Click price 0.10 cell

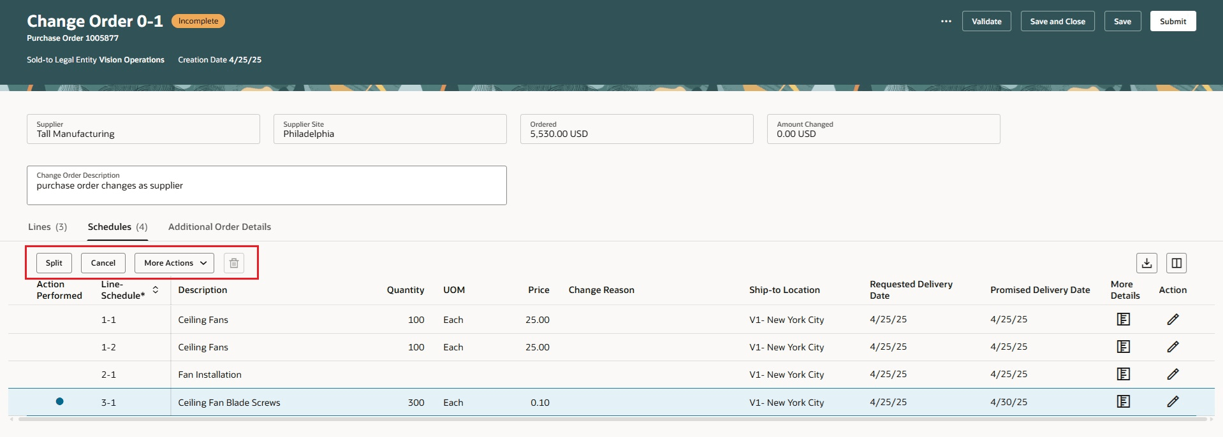539,403
